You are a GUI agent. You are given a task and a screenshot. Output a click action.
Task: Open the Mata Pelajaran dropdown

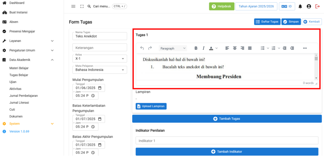coord(100,70)
